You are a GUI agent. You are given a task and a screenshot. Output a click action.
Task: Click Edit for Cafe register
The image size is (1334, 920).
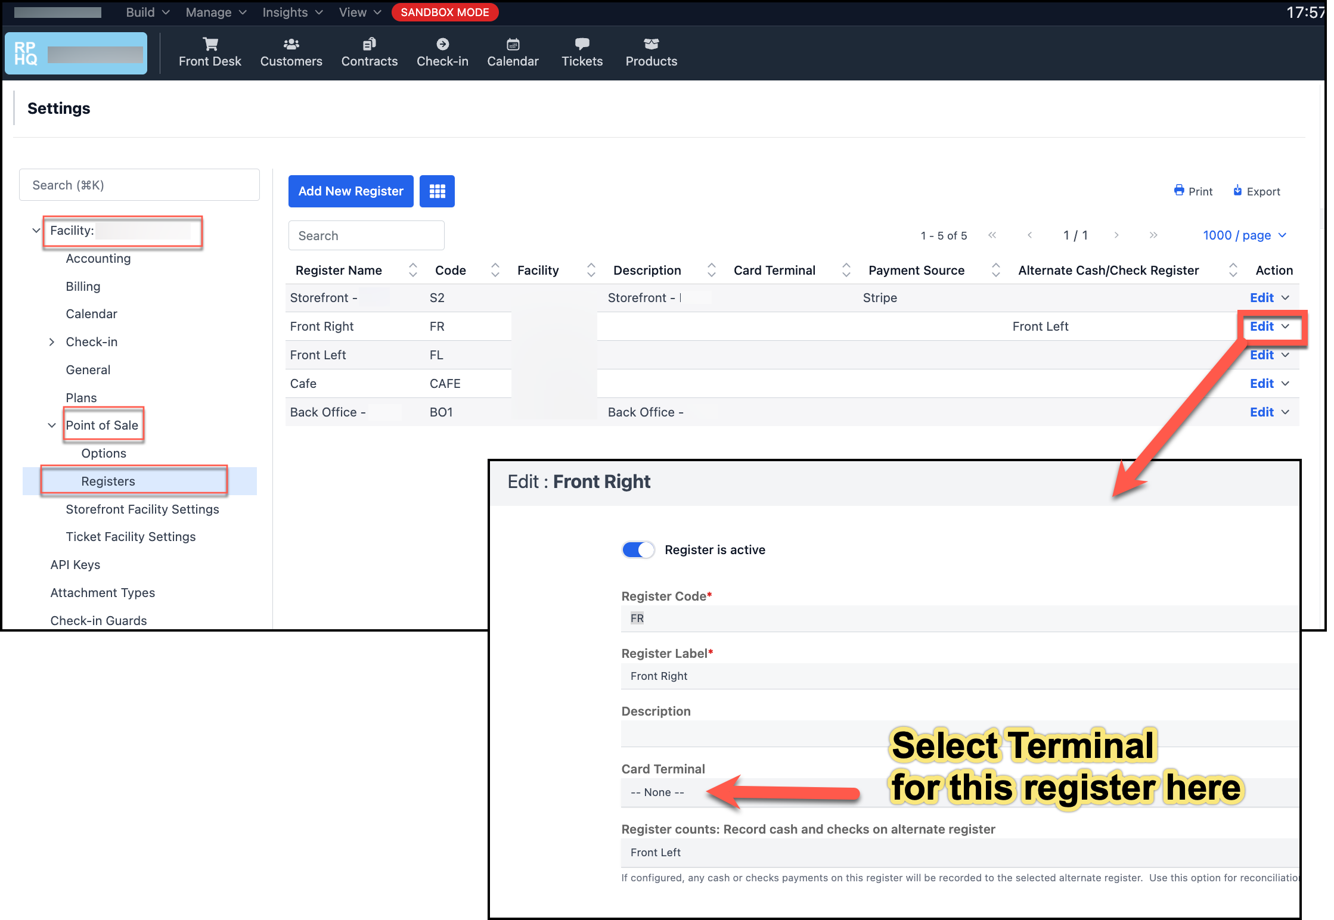tap(1262, 384)
